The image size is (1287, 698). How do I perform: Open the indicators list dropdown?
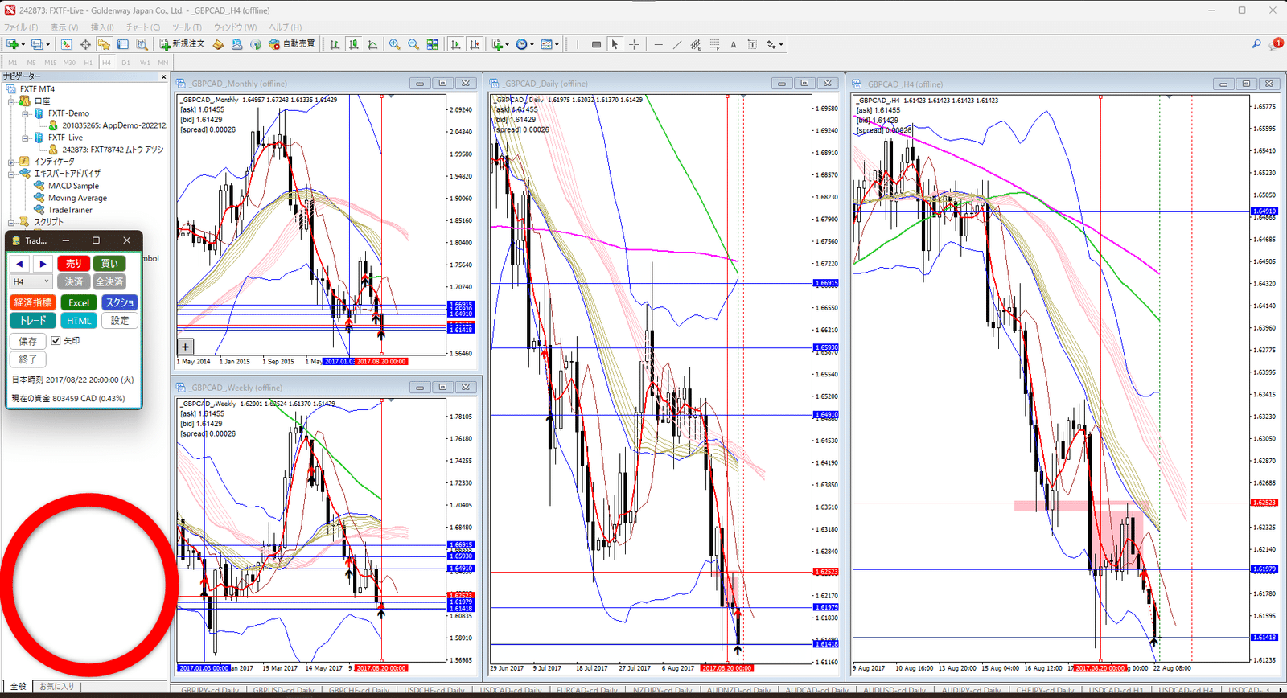[500, 44]
